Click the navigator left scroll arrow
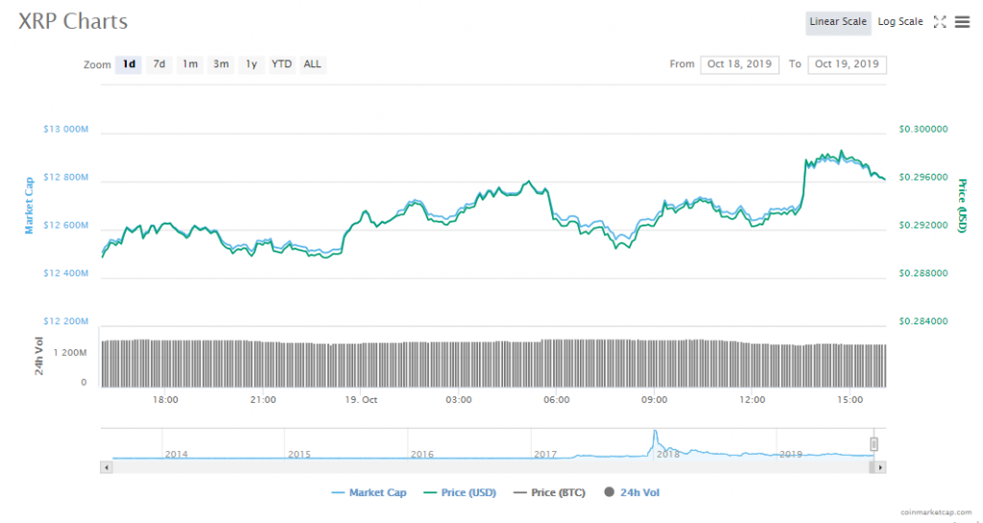This screenshot has width=983, height=523. pos(107,467)
